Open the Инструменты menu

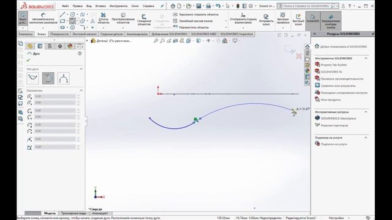(x=118, y=5)
